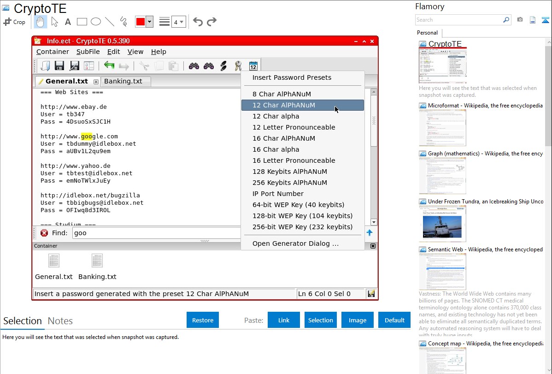This screenshot has height=374, width=552.
Task: Click the camera snapshot icon
Action: point(520,20)
